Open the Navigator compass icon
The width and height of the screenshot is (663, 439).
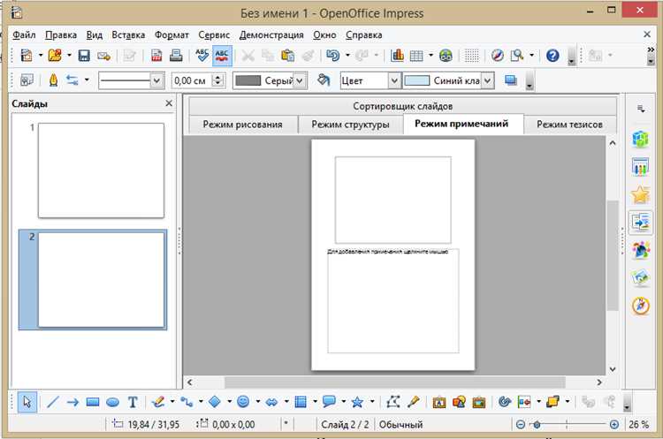click(x=497, y=56)
